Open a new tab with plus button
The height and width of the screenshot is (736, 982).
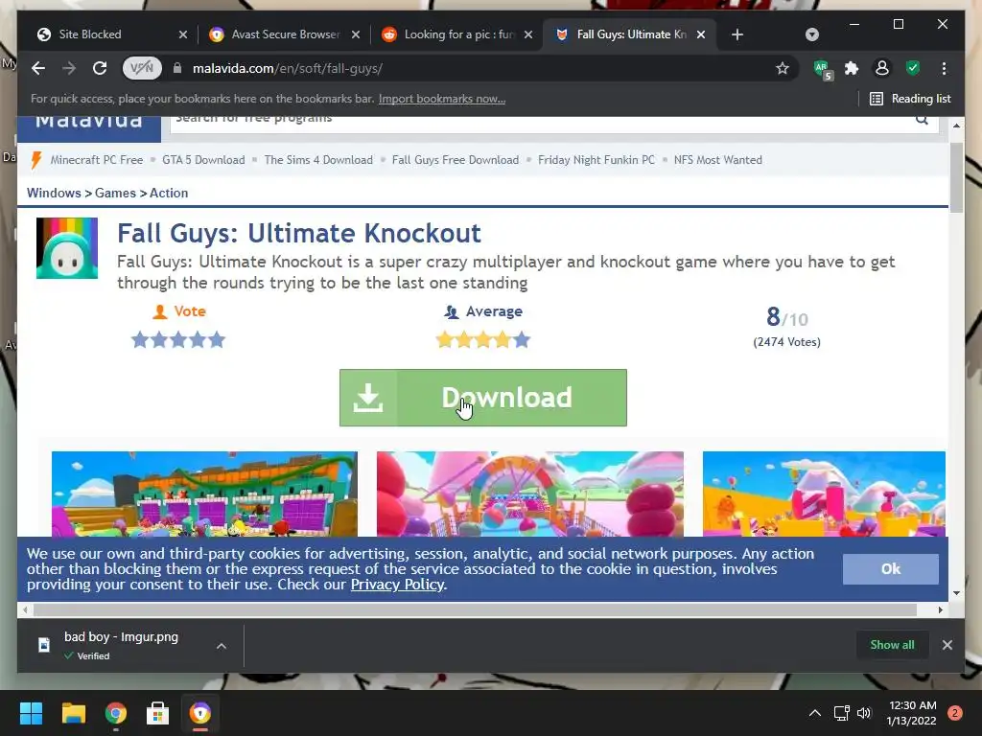(x=737, y=34)
